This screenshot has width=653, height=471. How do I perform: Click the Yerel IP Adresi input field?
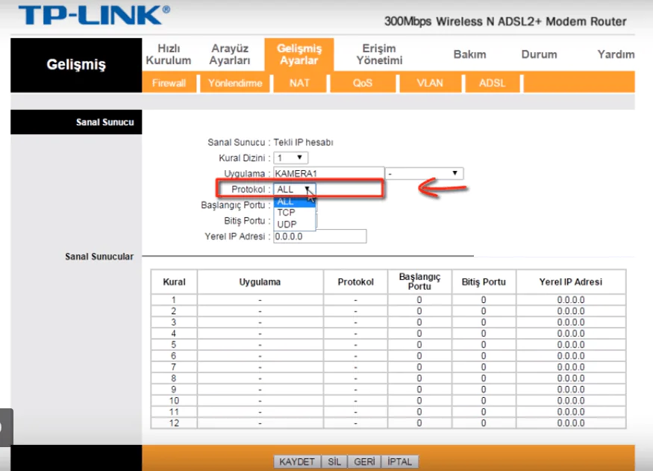point(319,236)
